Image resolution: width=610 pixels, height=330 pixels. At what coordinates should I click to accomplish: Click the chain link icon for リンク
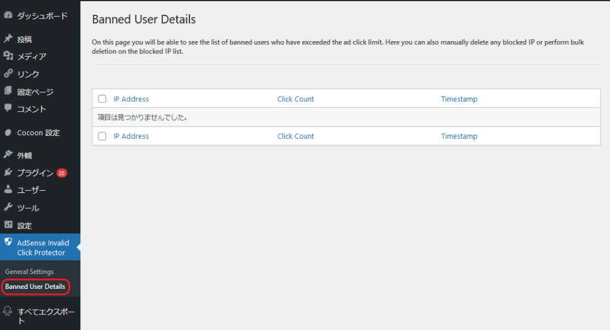(x=8, y=74)
